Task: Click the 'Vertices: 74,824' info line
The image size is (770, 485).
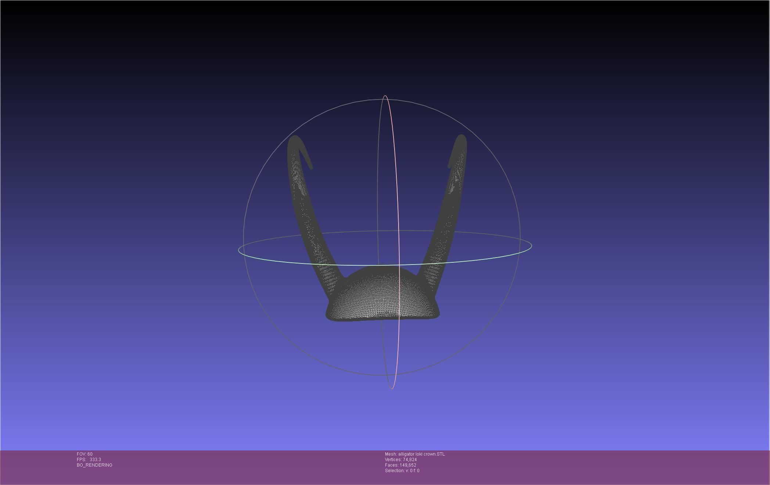Action: (x=401, y=460)
